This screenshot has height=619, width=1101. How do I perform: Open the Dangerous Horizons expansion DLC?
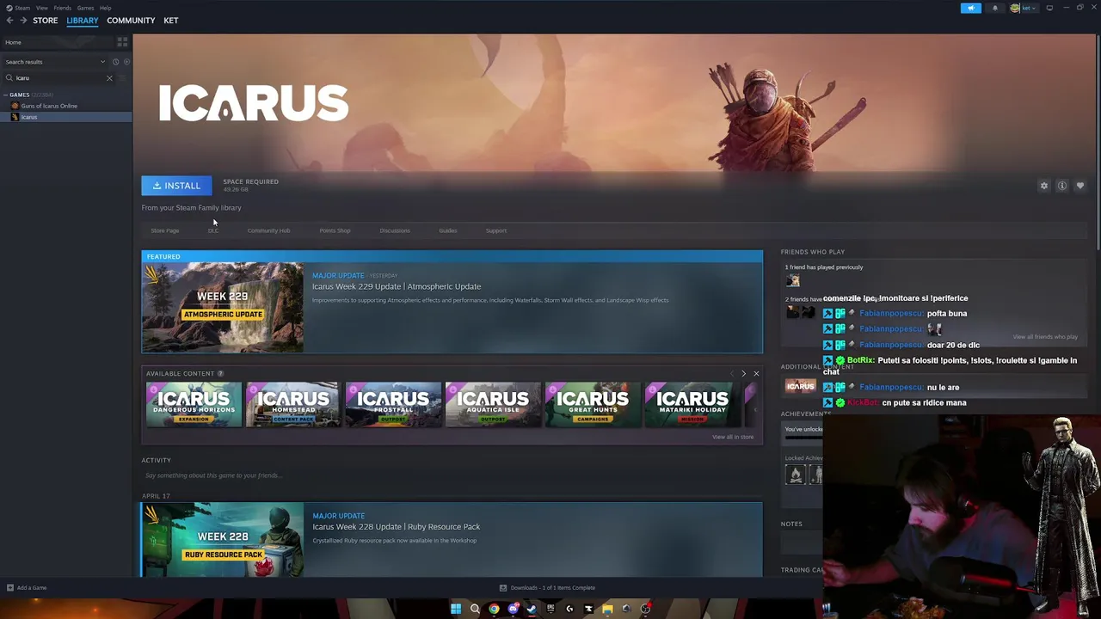click(x=194, y=405)
